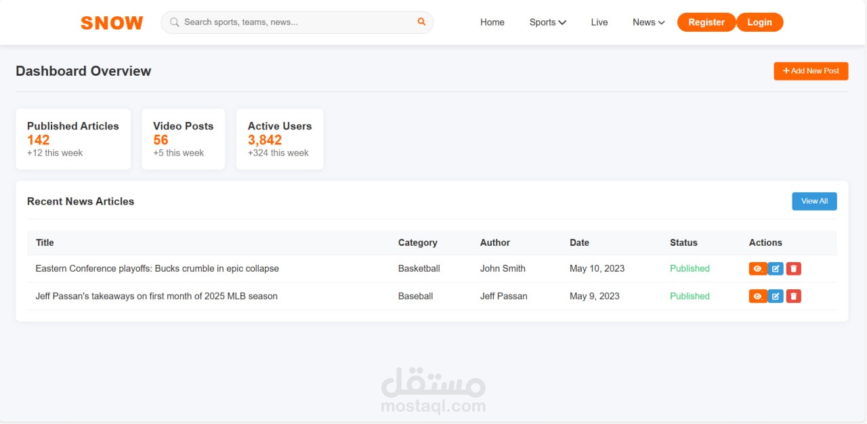The width and height of the screenshot is (867, 424).
Task: Click the Basketball category cell
Action: 419,269
